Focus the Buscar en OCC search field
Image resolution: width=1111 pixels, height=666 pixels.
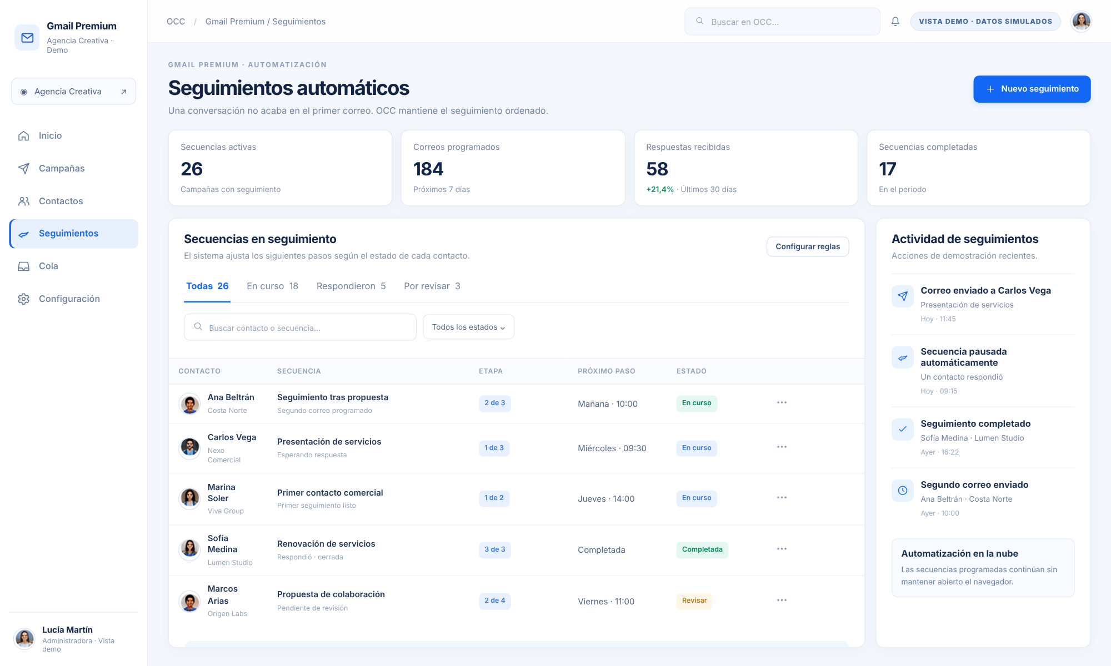(x=782, y=22)
